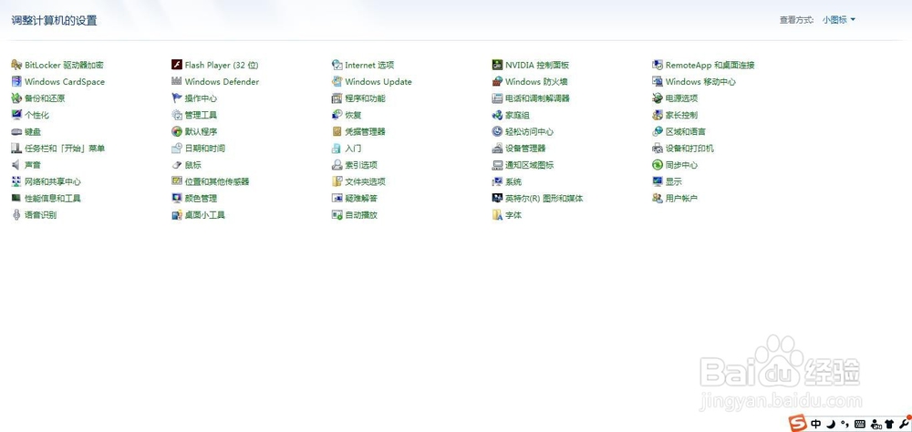Viewport: 912px width, 432px height.
Task: Click the 性能信息和工具 icon
Action: [16, 199]
